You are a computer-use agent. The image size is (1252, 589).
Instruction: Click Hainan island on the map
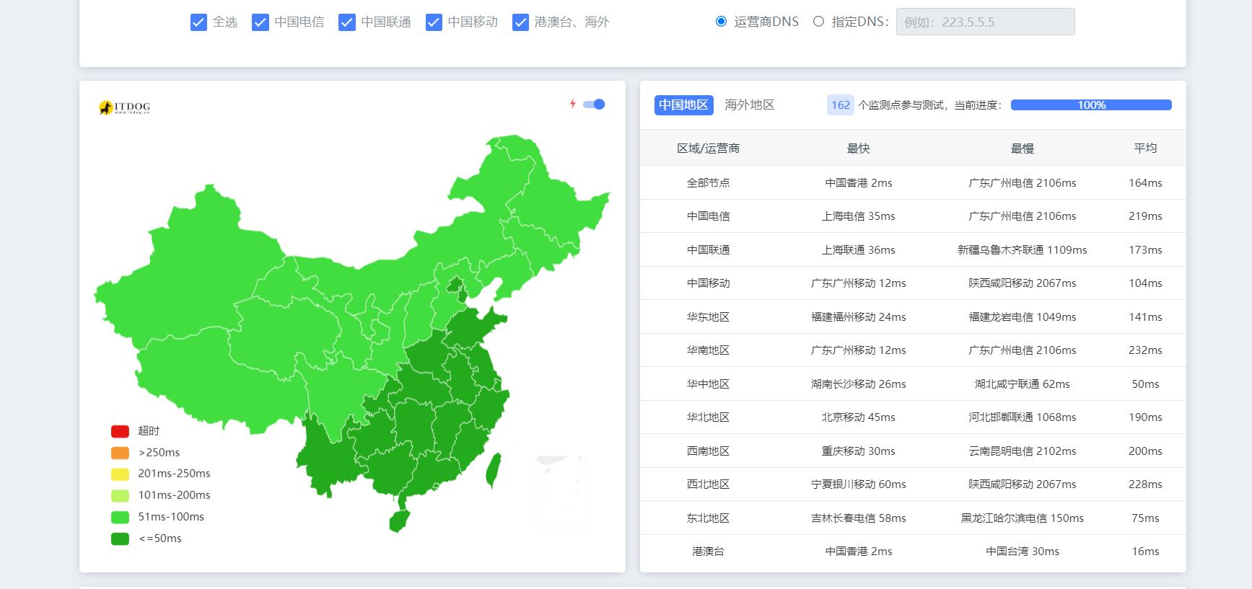click(399, 520)
